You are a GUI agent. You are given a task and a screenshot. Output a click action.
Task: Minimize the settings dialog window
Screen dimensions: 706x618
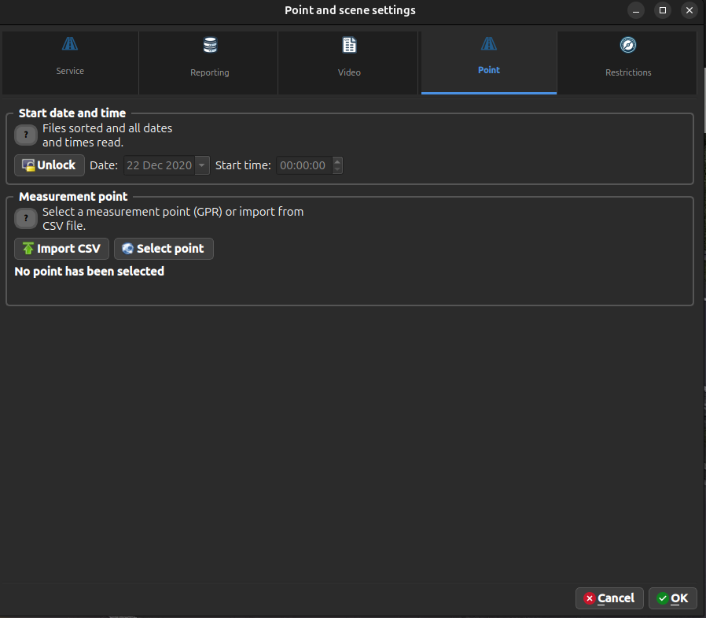tap(636, 10)
